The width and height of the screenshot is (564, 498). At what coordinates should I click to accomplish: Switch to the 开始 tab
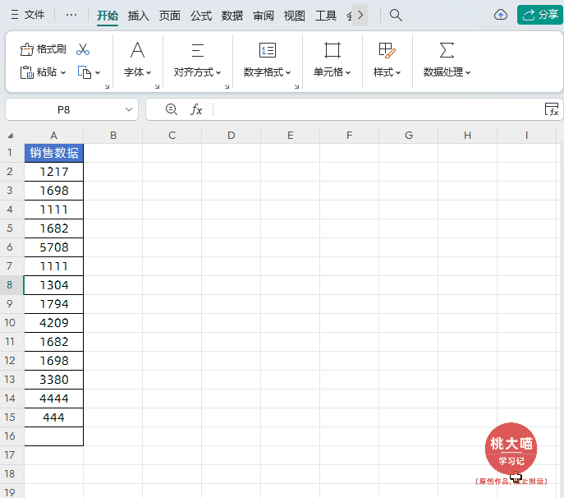click(108, 16)
